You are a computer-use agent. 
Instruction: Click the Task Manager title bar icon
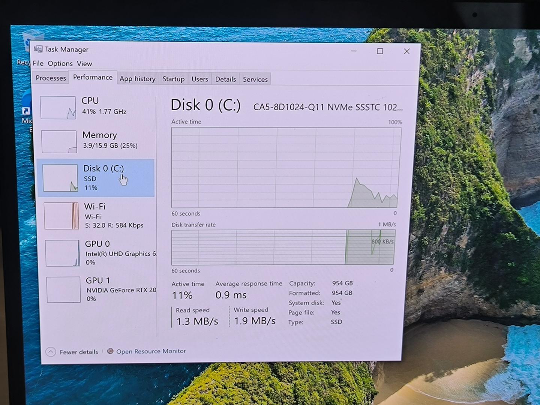click(x=38, y=49)
